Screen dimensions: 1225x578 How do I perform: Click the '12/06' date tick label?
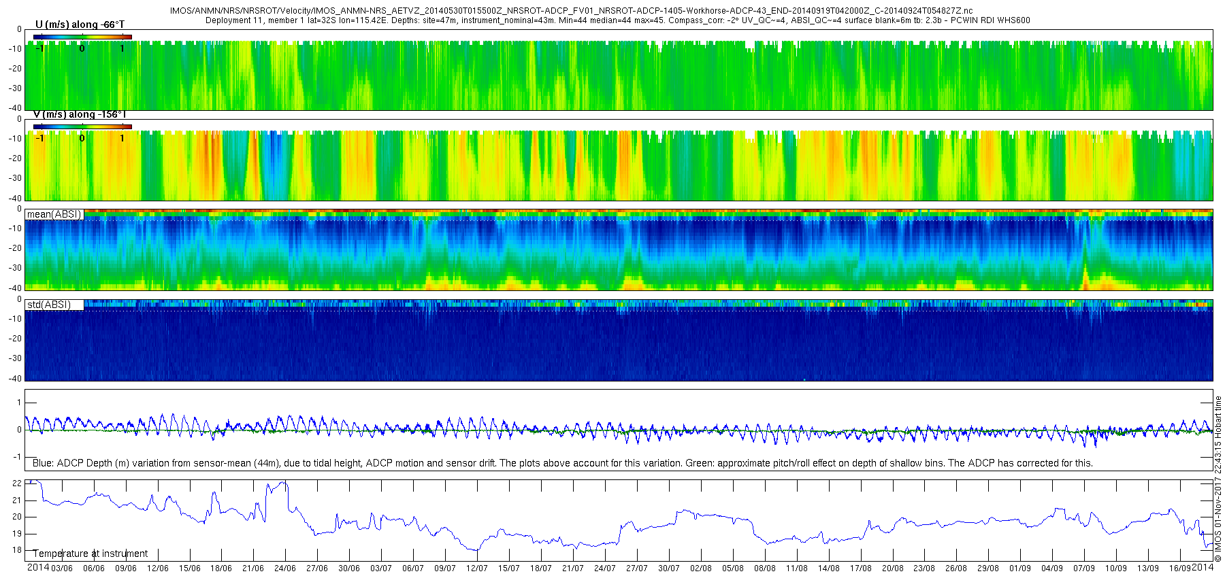coord(158,568)
